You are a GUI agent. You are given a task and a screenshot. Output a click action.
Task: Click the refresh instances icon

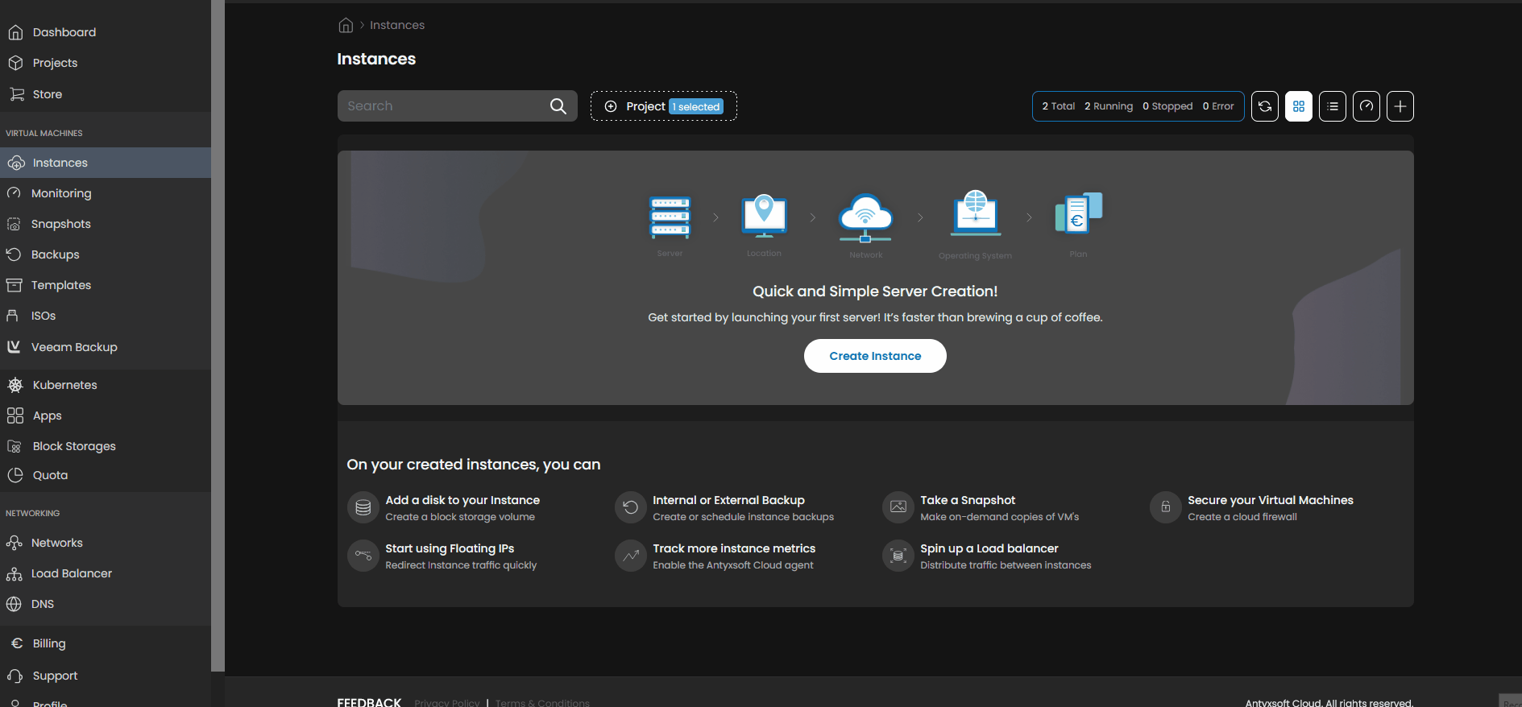pyautogui.click(x=1264, y=106)
